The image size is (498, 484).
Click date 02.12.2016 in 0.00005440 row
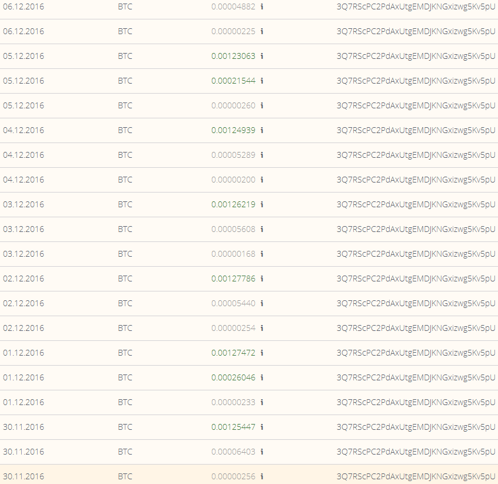click(24, 304)
